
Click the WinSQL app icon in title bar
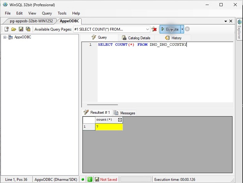[5, 5]
